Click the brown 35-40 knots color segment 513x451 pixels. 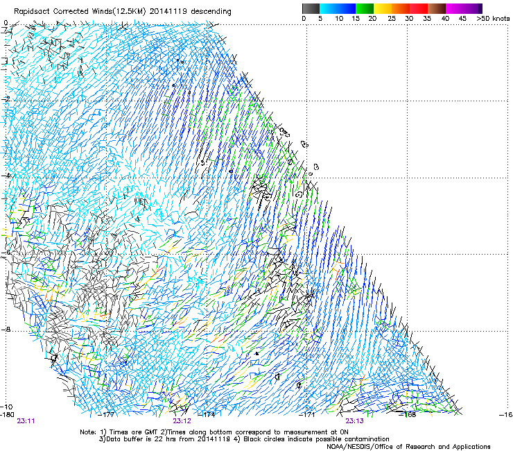[437, 8]
